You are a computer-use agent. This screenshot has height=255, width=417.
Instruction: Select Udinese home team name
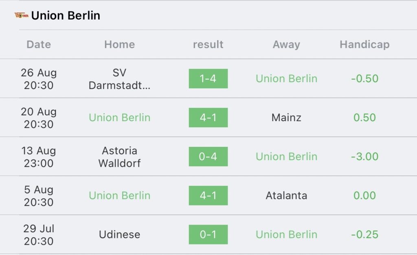coord(119,235)
